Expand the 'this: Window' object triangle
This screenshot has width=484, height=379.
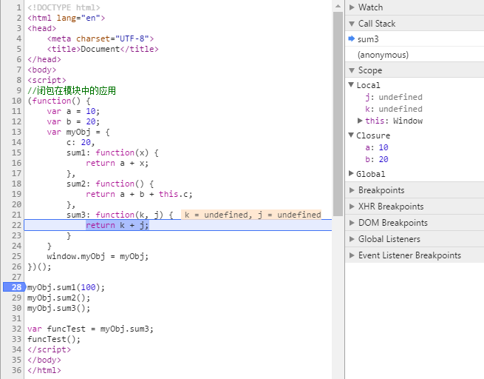pyautogui.click(x=360, y=121)
